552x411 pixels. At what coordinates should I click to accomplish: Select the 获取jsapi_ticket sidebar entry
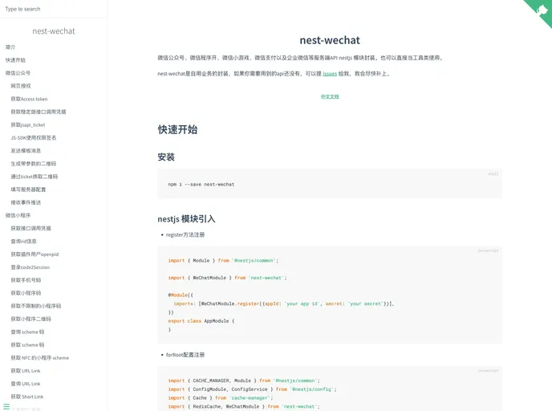(x=28, y=124)
